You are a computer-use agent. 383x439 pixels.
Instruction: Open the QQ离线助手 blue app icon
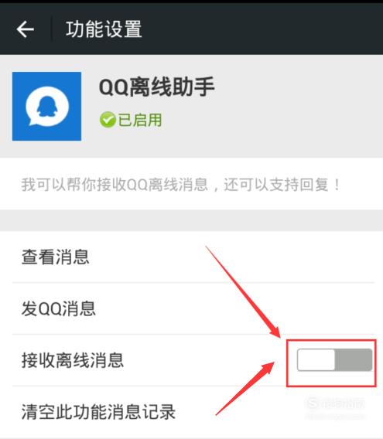(47, 106)
